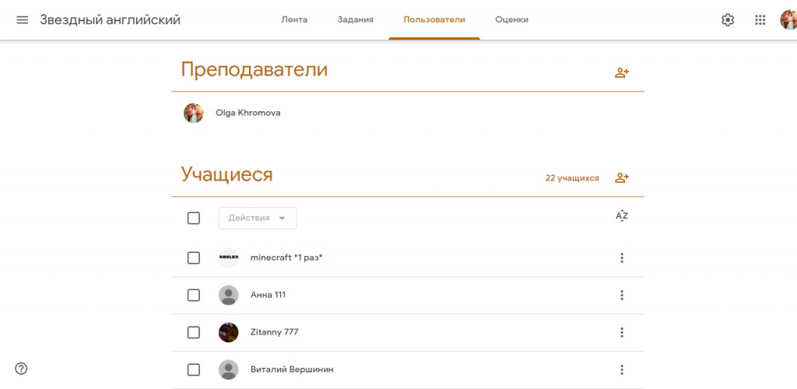Click student name Виталий Вершинин
Viewport: 797px width, 389px height.
pos(293,370)
